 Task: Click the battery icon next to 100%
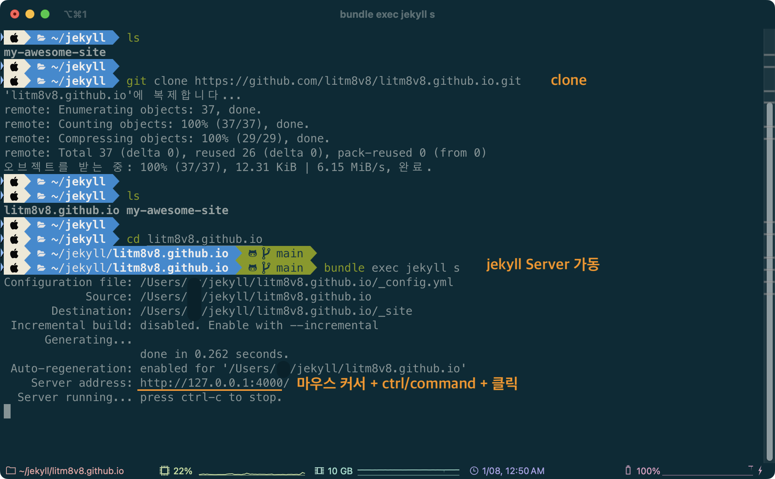[x=628, y=470]
